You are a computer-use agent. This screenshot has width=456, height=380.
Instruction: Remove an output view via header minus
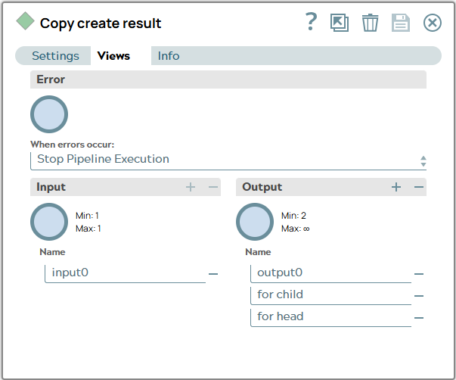419,187
